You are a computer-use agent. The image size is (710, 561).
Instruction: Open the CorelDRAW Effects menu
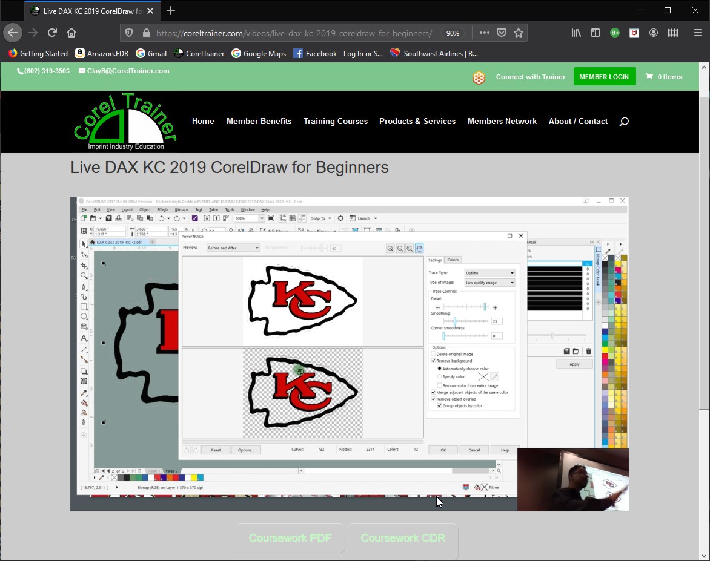[162, 210]
